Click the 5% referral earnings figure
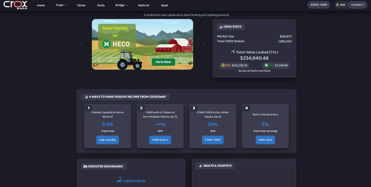Image resolution: width=371 pixels, height=187 pixels. point(265,124)
